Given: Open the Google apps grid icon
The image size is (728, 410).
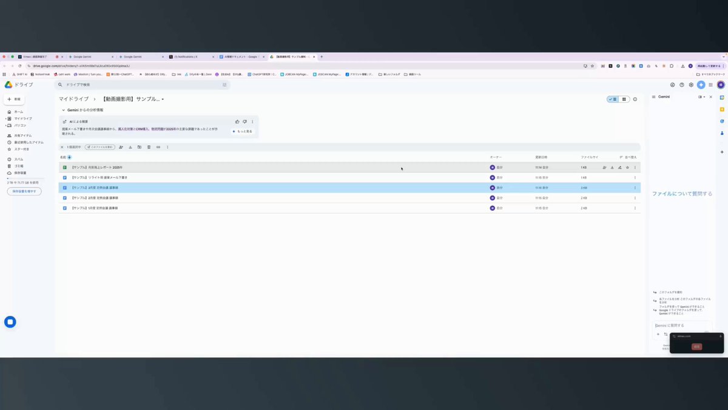Looking at the screenshot, I should [x=710, y=85].
